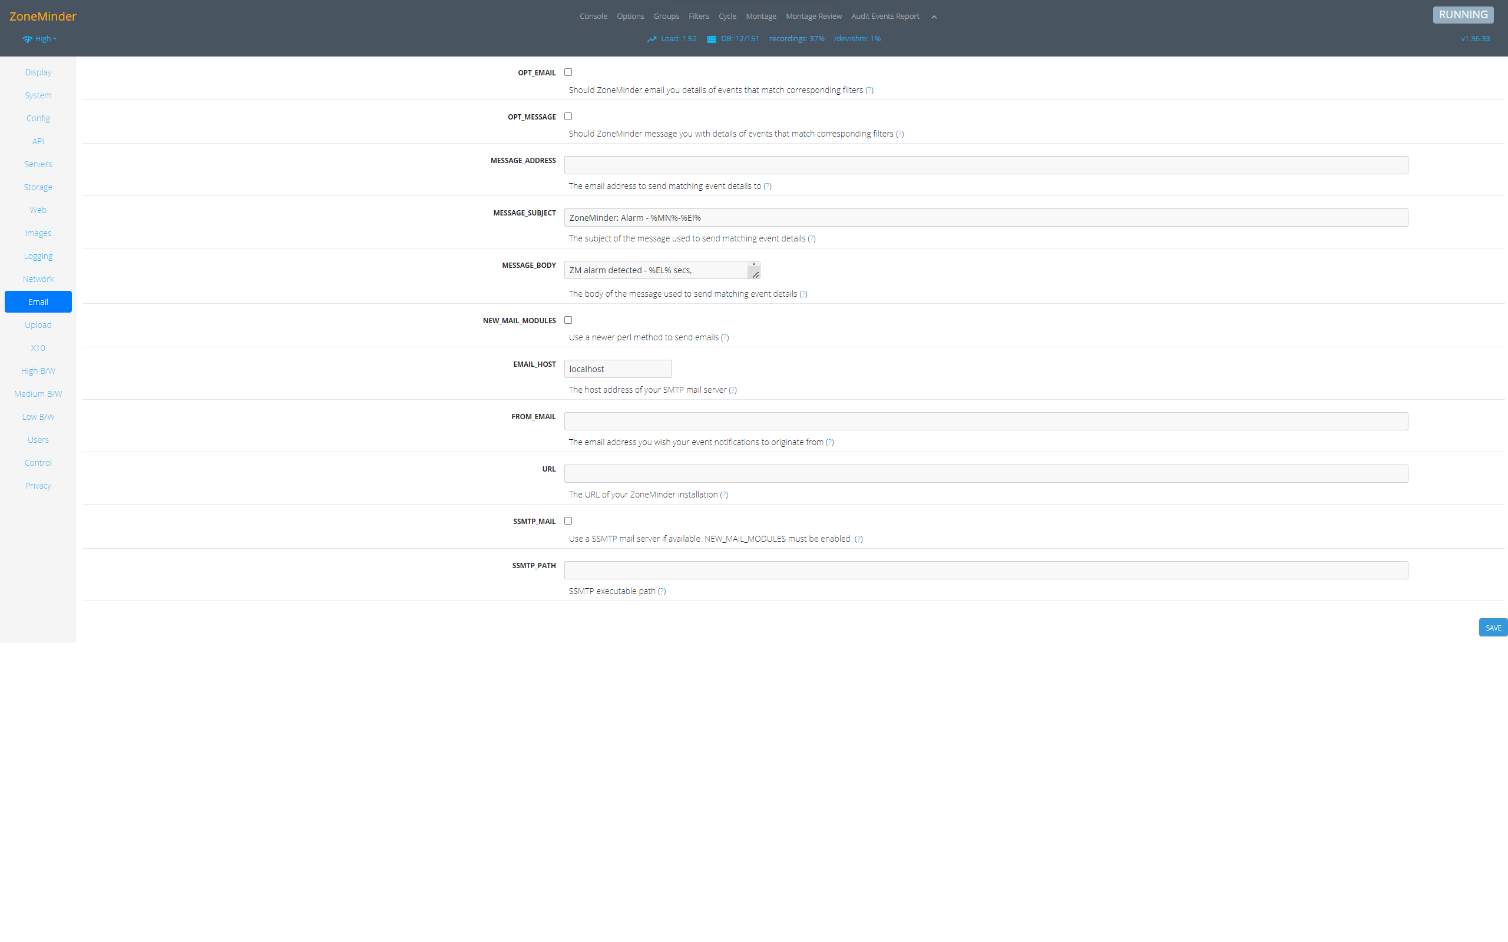Switch to the Network options tab

coord(38,279)
